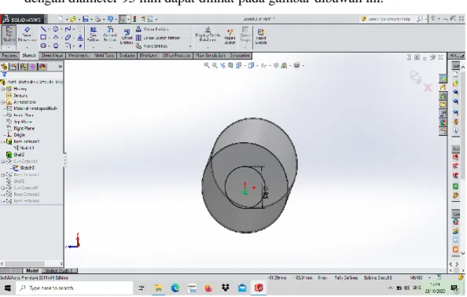Click the Trim Entities tool
The width and height of the screenshot is (467, 297).
(94, 35)
